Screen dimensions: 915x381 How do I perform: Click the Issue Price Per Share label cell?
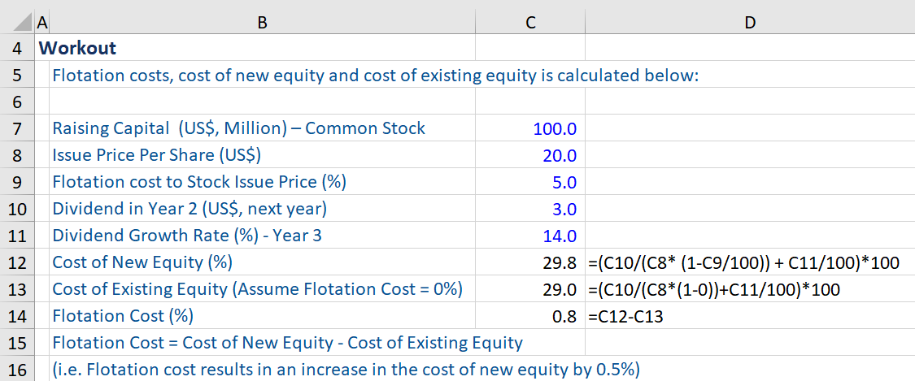(x=156, y=155)
